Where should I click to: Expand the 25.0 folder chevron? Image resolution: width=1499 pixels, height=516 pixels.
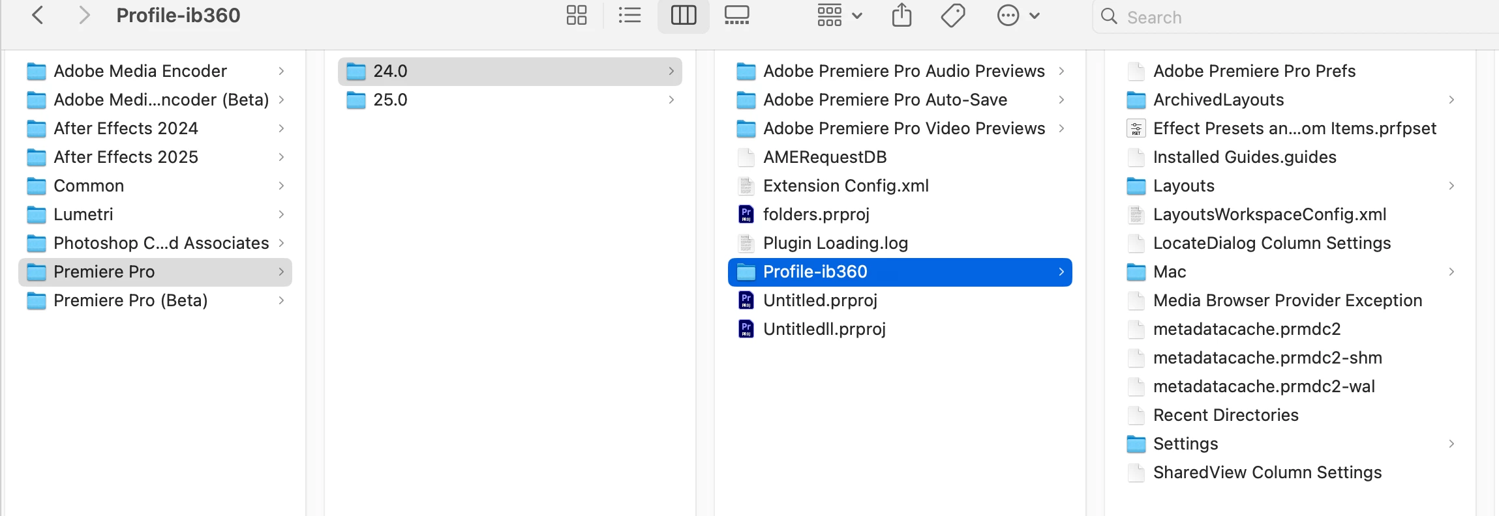[671, 100]
